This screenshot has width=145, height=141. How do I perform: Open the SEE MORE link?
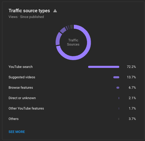[x=17, y=132]
